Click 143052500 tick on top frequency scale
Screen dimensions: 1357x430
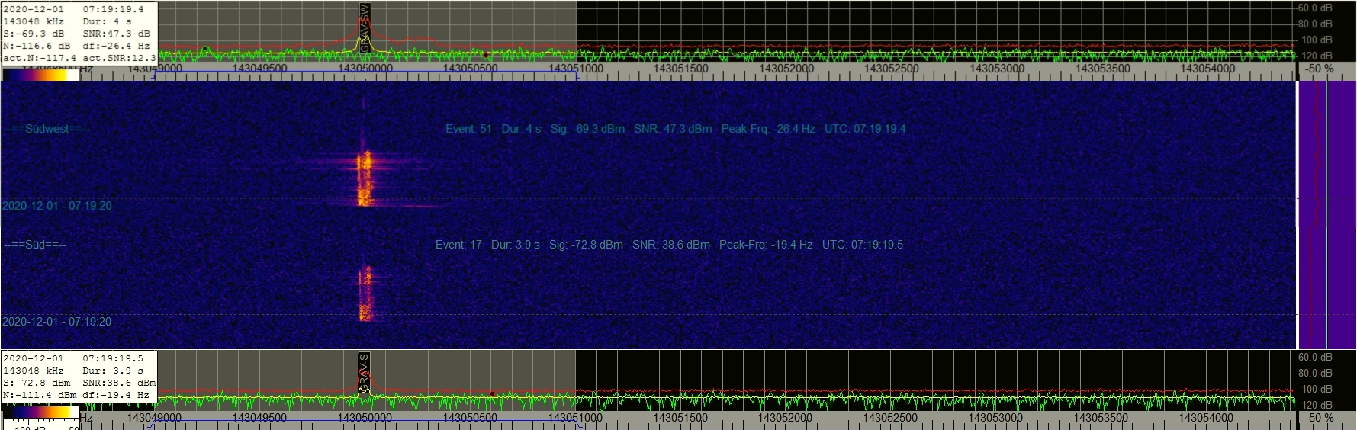coord(891,69)
